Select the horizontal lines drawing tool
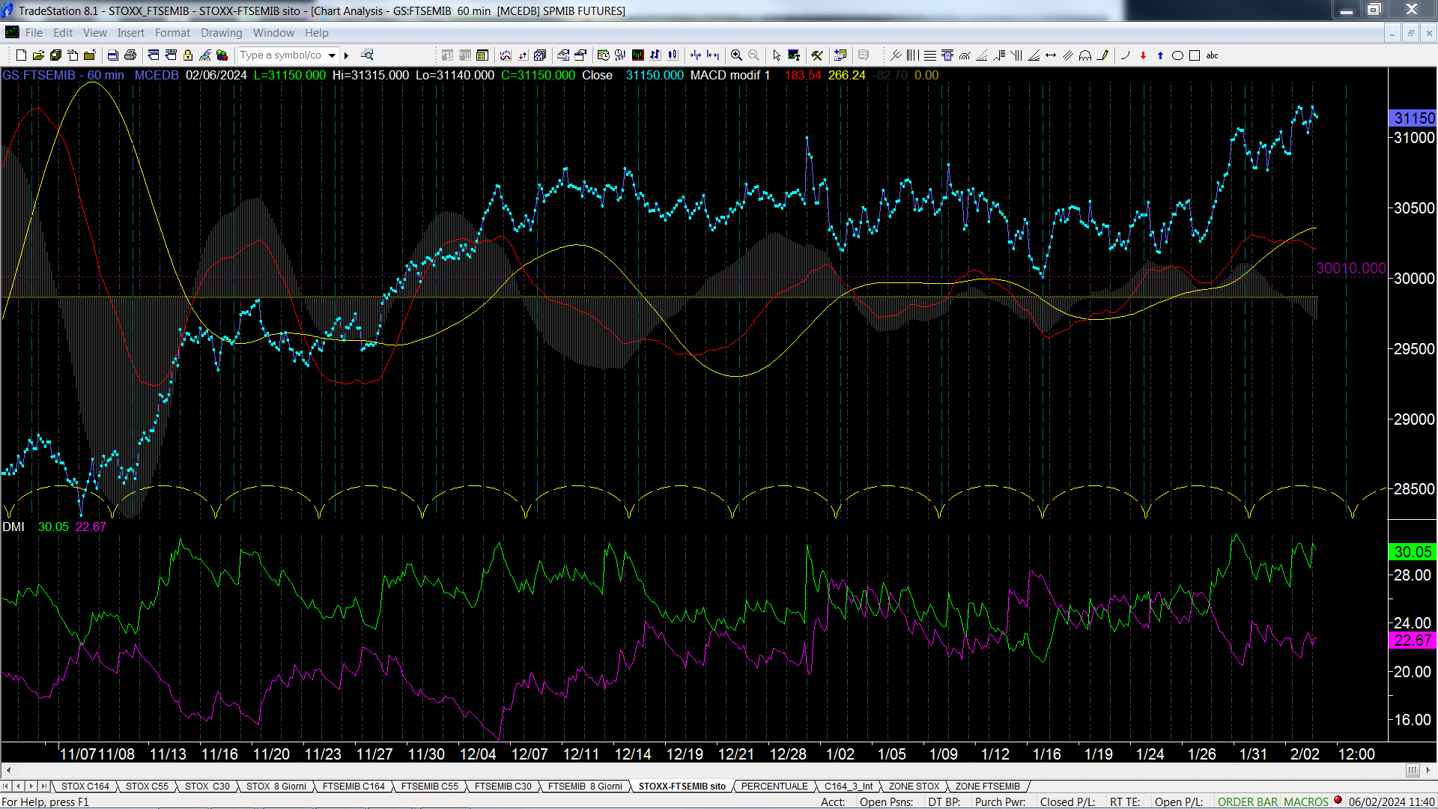Screen dimensions: 1438x809 [x=929, y=55]
